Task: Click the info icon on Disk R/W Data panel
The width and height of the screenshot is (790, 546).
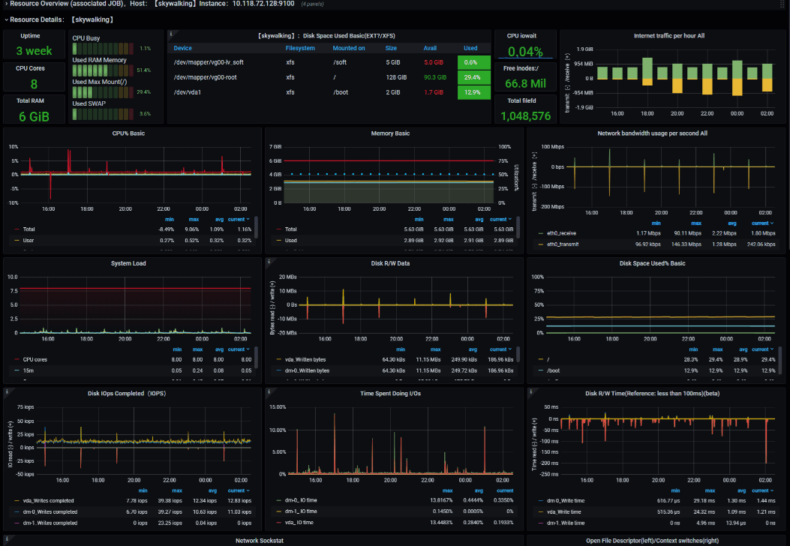Action: point(269,262)
